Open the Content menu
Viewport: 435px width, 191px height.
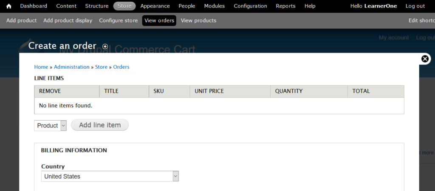point(66,6)
